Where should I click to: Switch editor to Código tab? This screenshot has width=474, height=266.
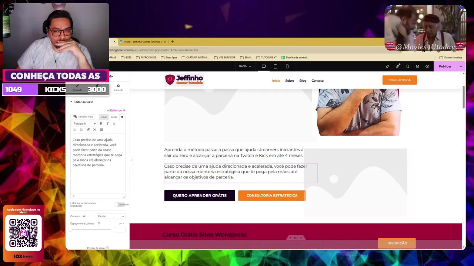tap(114, 117)
